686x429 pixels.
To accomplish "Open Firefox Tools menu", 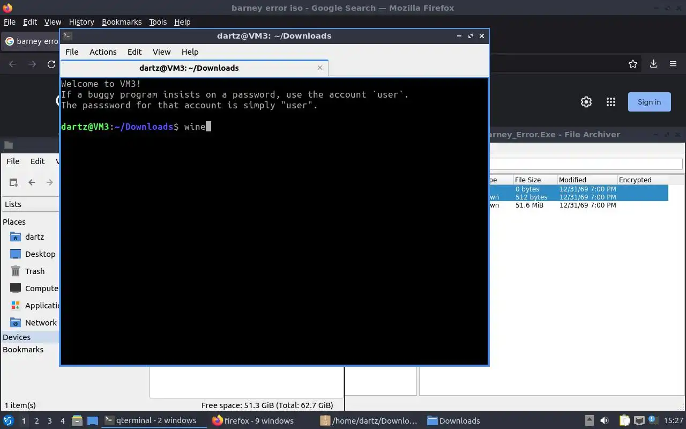I will tap(158, 22).
